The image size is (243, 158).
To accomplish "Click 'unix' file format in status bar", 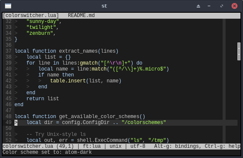I will click(116, 146).
